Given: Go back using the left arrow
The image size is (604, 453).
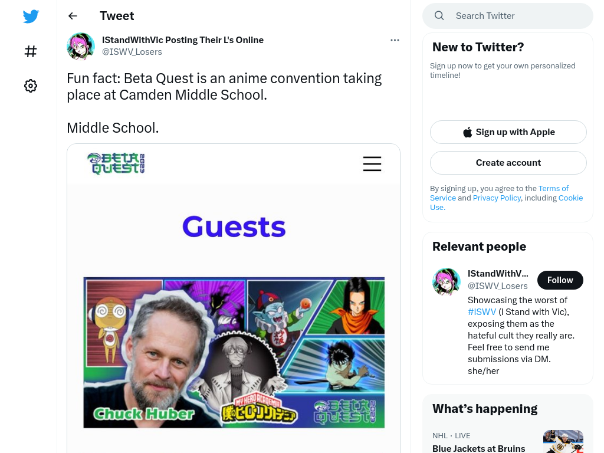Looking at the screenshot, I should (73, 16).
